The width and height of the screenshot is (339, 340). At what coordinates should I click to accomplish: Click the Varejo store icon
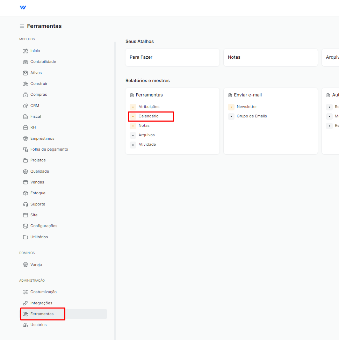click(x=26, y=265)
